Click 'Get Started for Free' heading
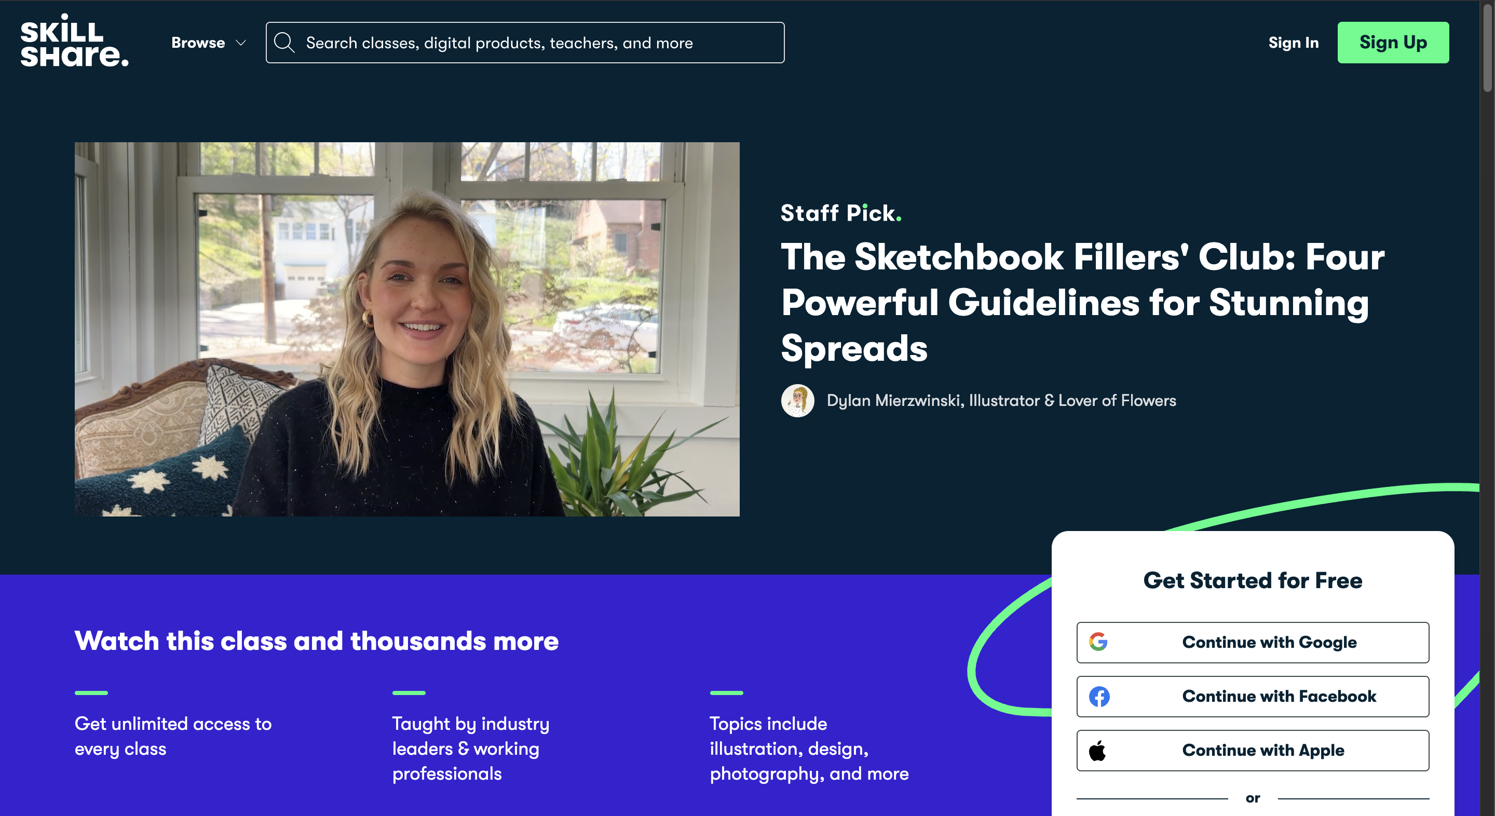 pos(1253,580)
